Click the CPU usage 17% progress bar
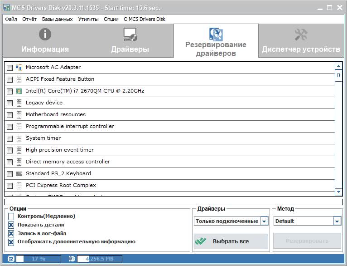 pyautogui.click(x=39, y=259)
